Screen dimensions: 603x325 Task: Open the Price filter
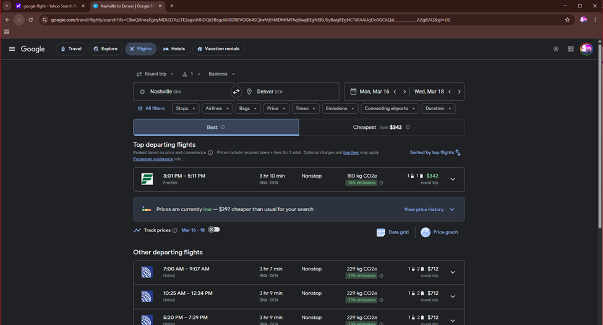tap(276, 108)
